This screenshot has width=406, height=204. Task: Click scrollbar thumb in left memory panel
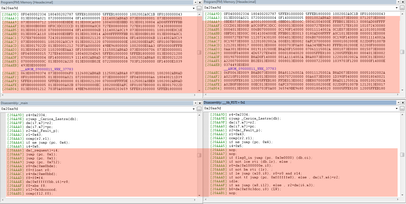[199, 52]
